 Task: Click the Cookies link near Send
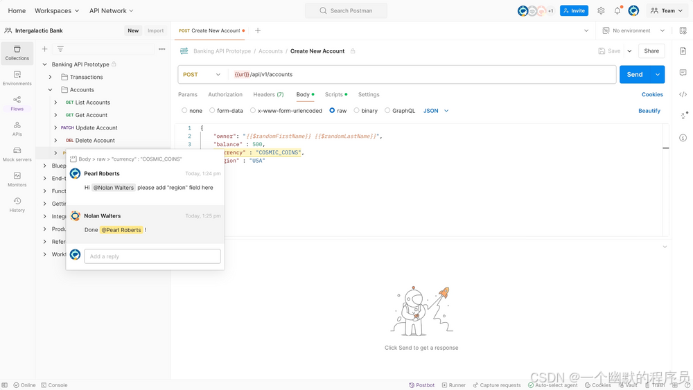tap(652, 94)
